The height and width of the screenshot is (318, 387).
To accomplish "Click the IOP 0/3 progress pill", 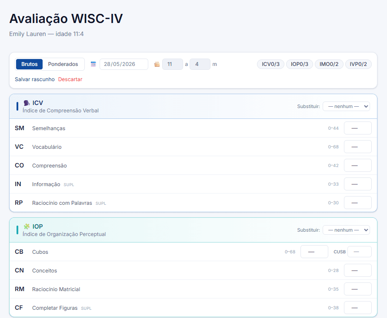I will coord(300,64).
